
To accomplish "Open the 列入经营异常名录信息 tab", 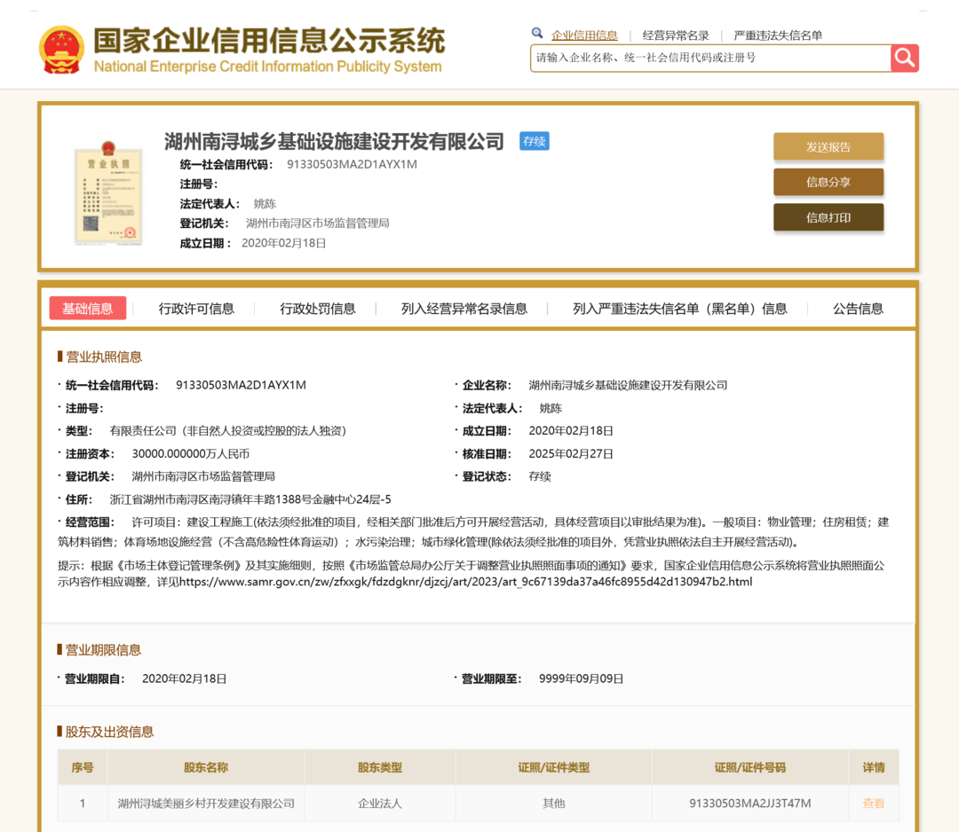I will tap(464, 309).
